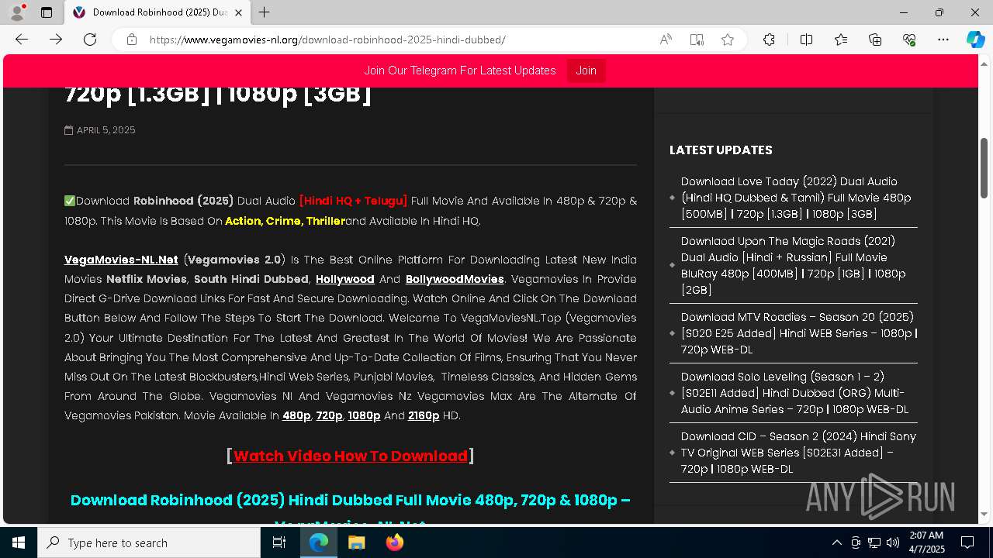Open Download Love Today (2022) update
Image resolution: width=993 pixels, height=558 pixels.
tap(796, 198)
